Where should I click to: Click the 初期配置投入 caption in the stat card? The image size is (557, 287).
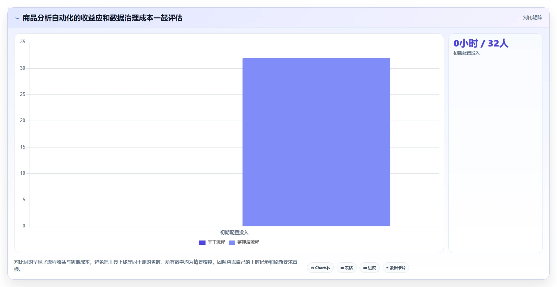point(467,53)
